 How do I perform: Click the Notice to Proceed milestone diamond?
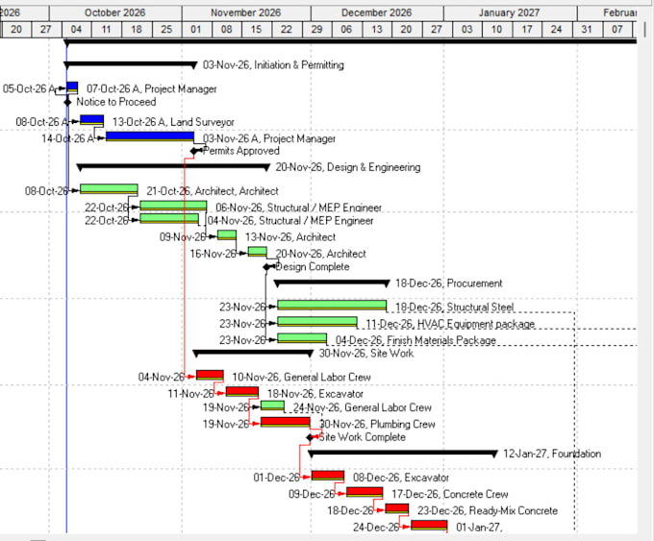67,102
